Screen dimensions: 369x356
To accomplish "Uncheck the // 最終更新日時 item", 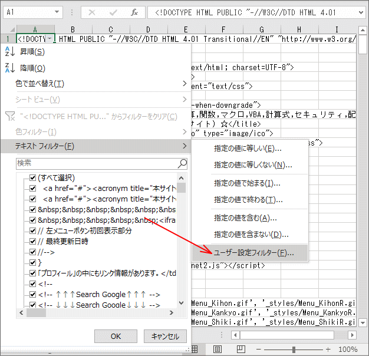I will pyautogui.click(x=32, y=242).
